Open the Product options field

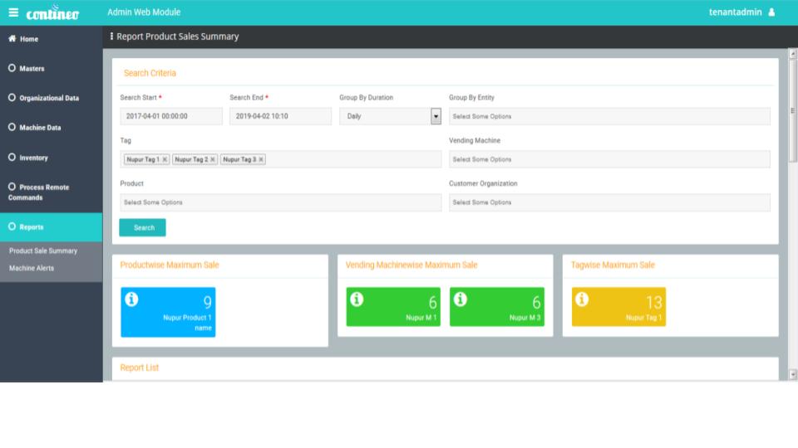[x=280, y=202]
